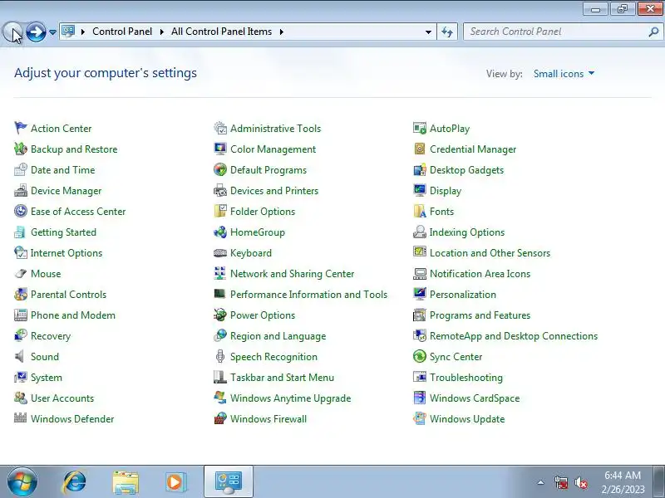Expand the arrow after All Control Panel Items
Viewport: 665px width, 498px height.
point(281,32)
